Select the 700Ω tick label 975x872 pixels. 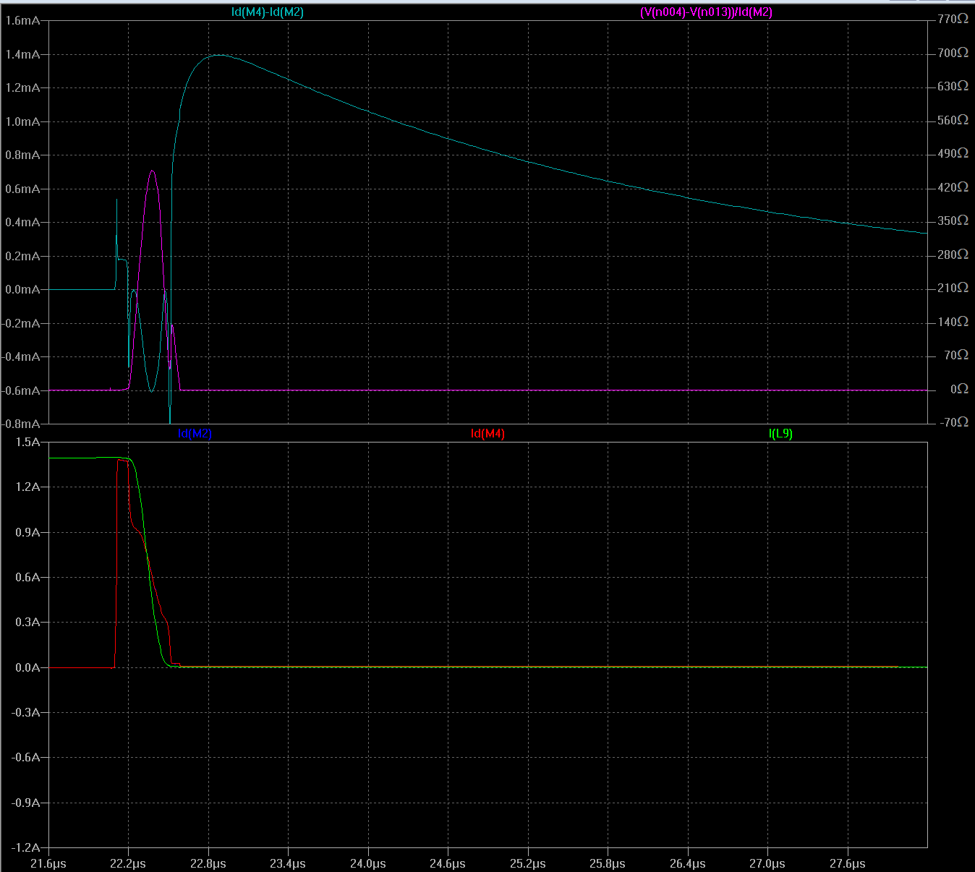pyautogui.click(x=953, y=54)
